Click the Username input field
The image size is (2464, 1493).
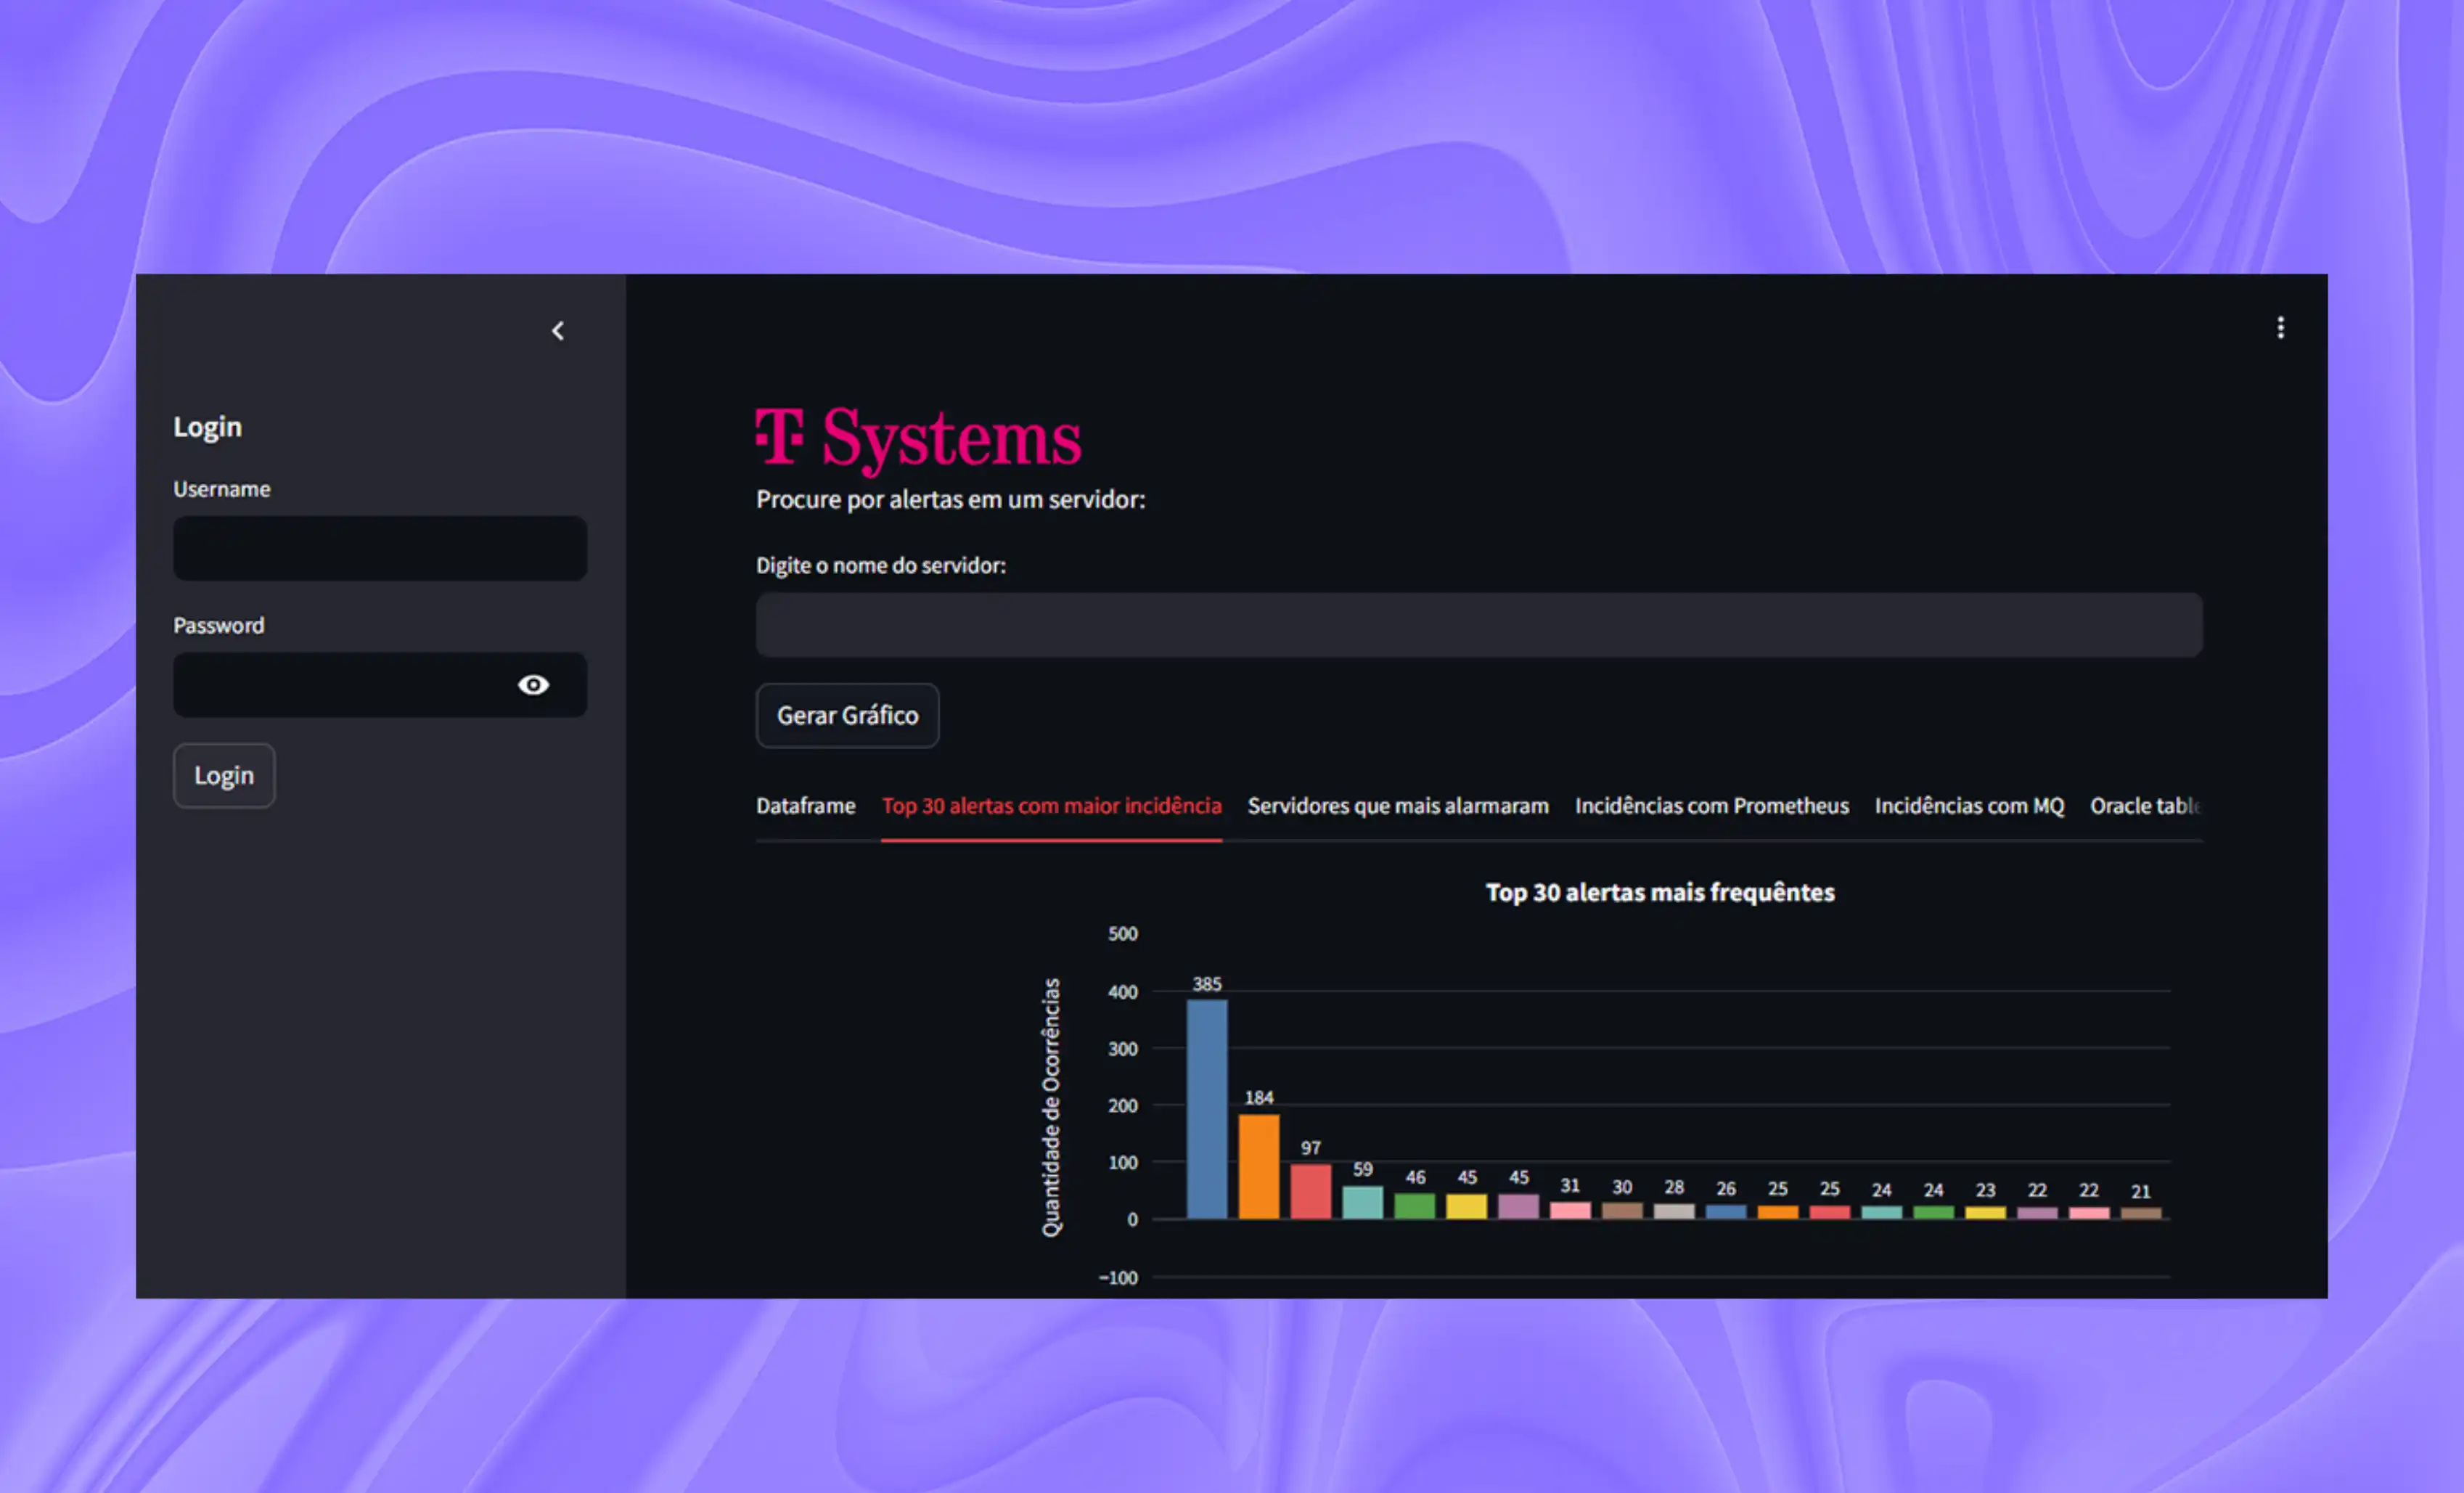pos(379,549)
